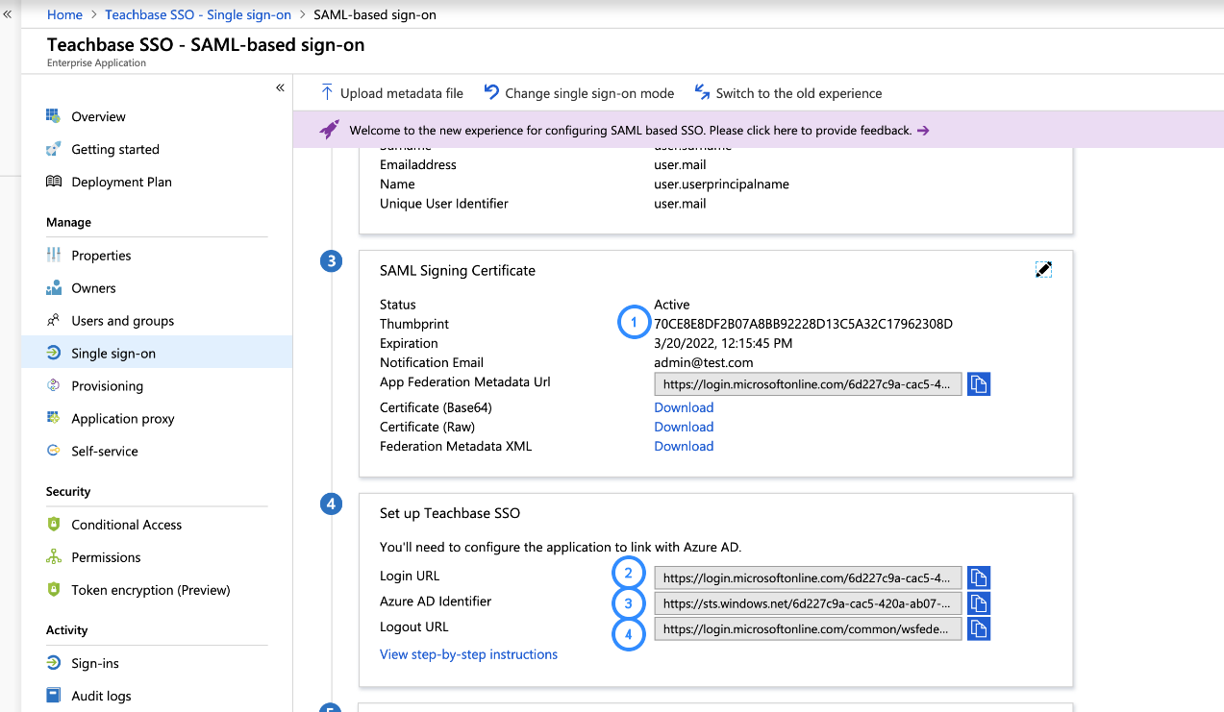Copy the Logout URL value
1224x712 pixels.
pyautogui.click(x=979, y=629)
